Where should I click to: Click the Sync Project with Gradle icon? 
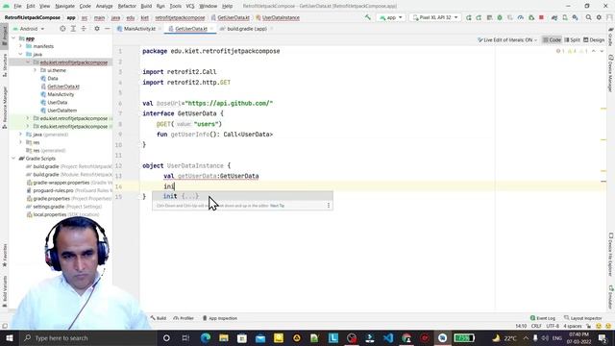click(554, 17)
